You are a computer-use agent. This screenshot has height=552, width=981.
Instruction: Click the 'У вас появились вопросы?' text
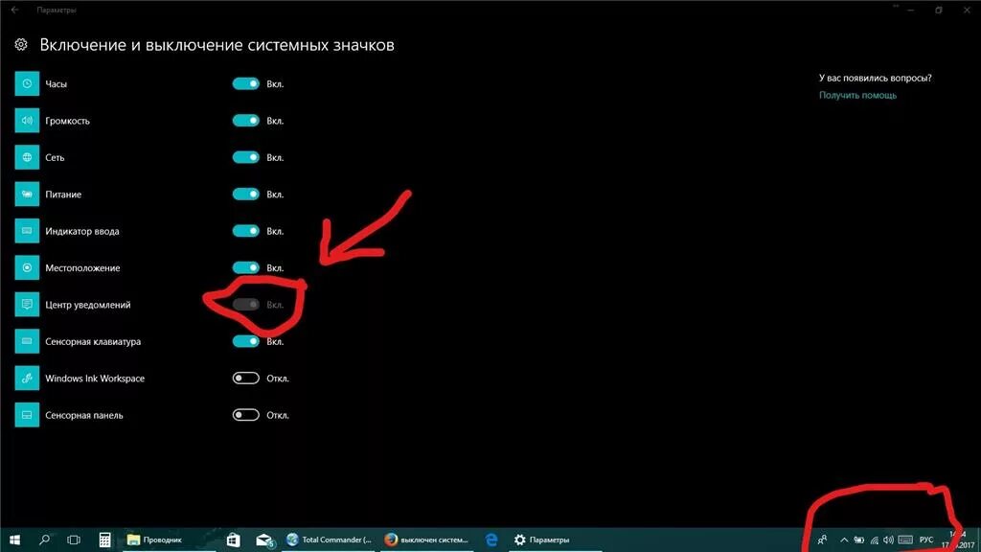pos(876,79)
